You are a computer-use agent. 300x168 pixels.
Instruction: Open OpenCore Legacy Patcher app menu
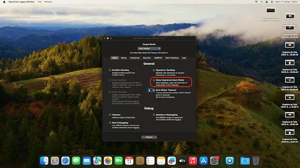(x=22, y=2)
